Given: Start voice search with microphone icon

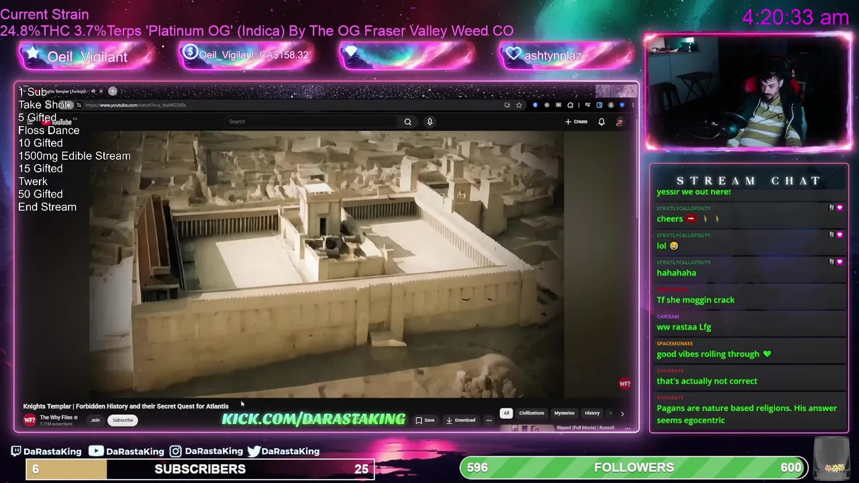Looking at the screenshot, I should coord(429,121).
